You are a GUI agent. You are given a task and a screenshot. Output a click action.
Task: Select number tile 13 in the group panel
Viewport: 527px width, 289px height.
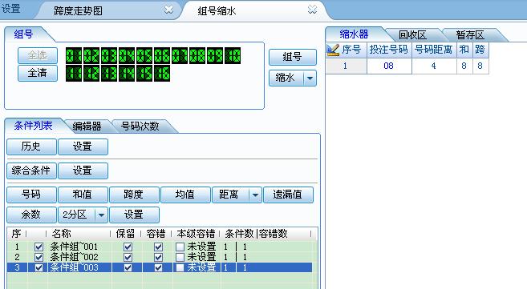tap(109, 74)
